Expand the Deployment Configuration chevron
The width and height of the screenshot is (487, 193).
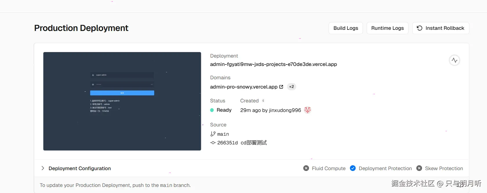tap(43, 168)
